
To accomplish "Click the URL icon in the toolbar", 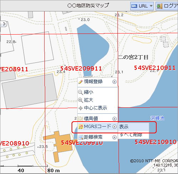I will [x=134, y=6].
